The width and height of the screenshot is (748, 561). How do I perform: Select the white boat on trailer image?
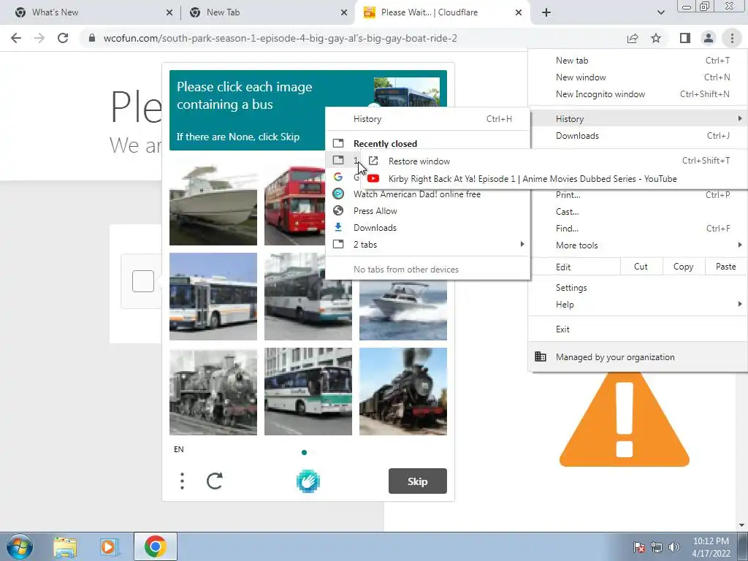point(213,202)
